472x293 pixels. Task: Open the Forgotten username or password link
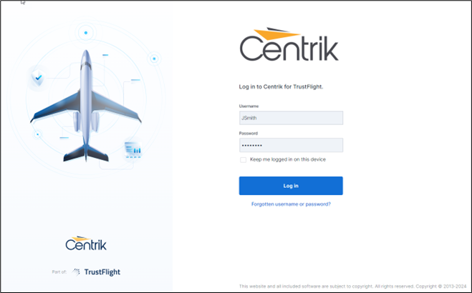point(291,204)
